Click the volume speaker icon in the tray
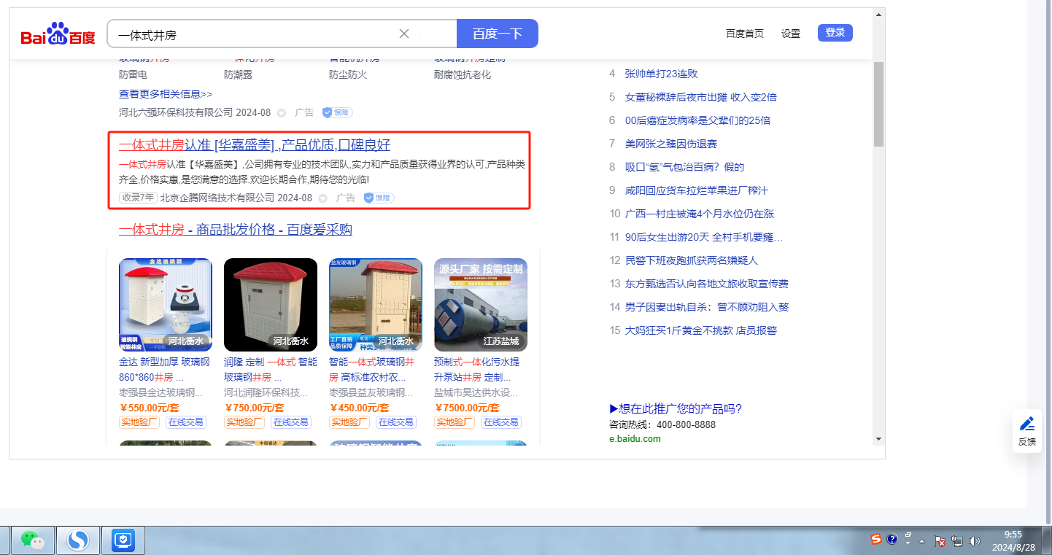The image size is (1052, 555). [975, 541]
